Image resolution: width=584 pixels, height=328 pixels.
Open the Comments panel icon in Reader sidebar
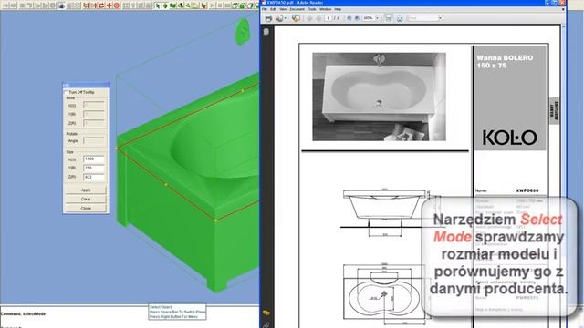[266, 313]
